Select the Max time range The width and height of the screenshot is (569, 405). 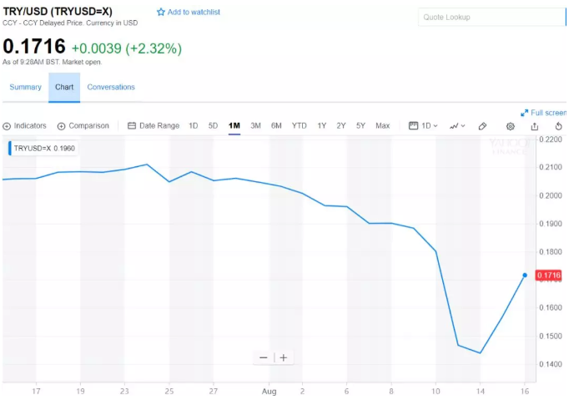[382, 126]
